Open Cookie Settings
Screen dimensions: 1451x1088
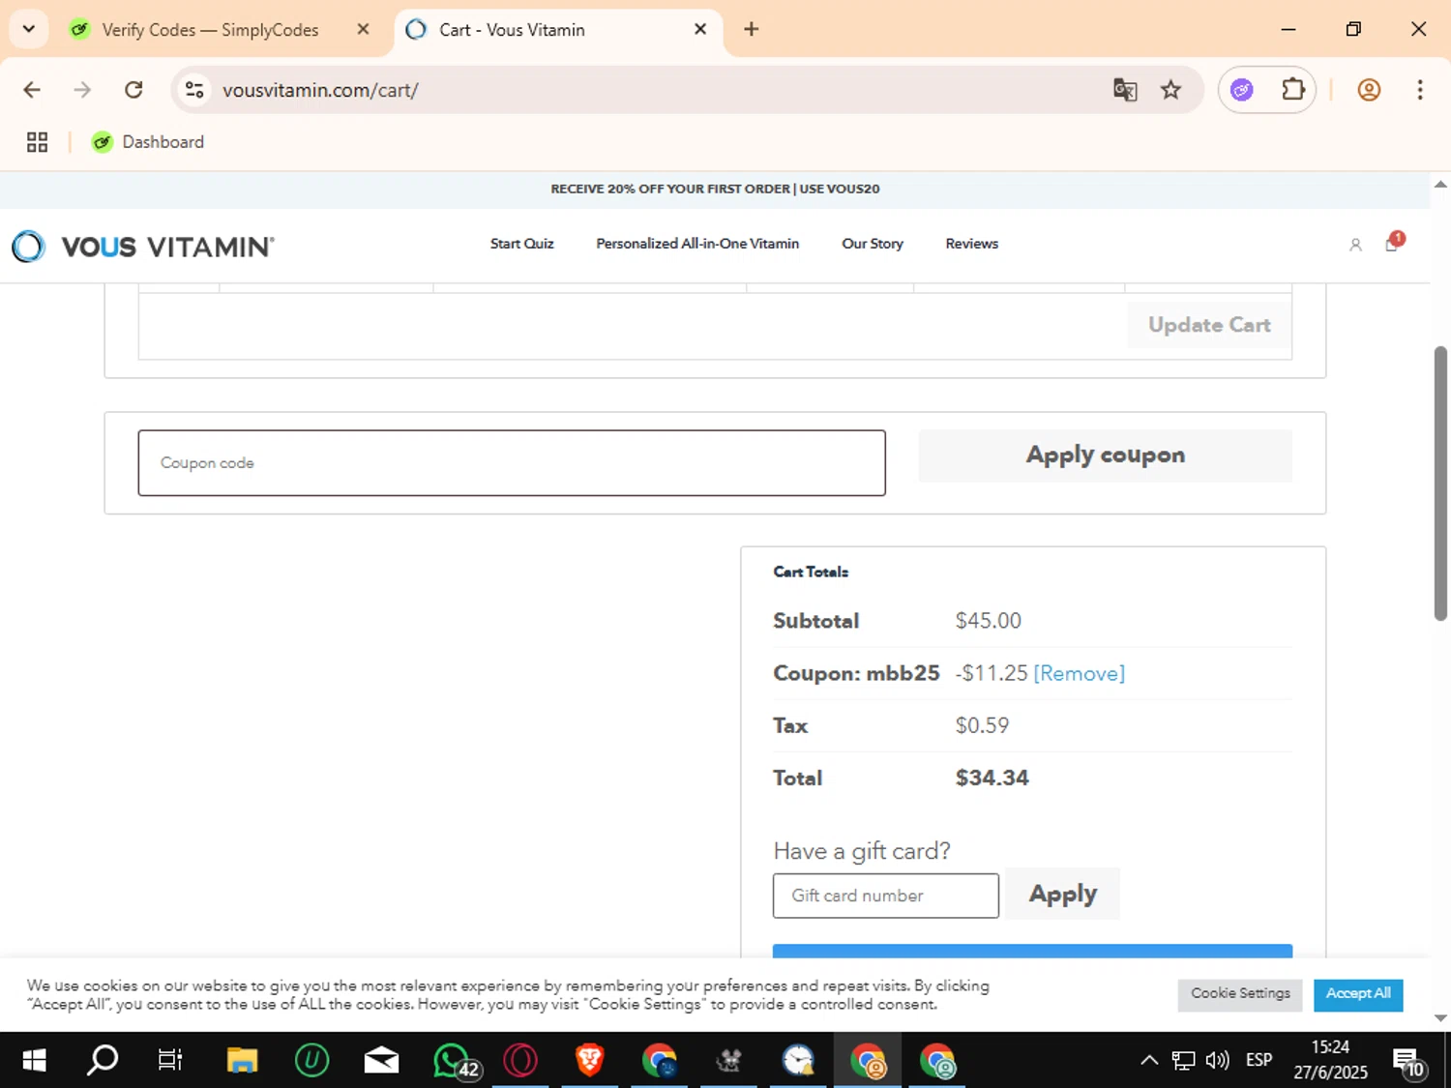tap(1240, 994)
